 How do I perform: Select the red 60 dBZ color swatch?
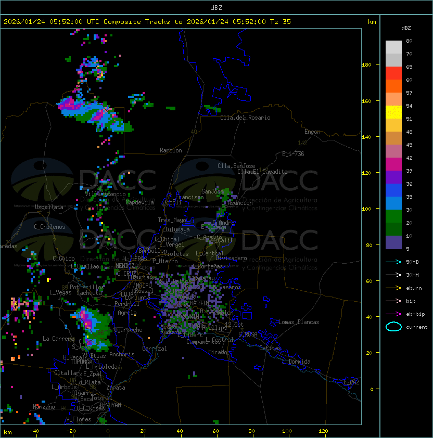pos(393,73)
